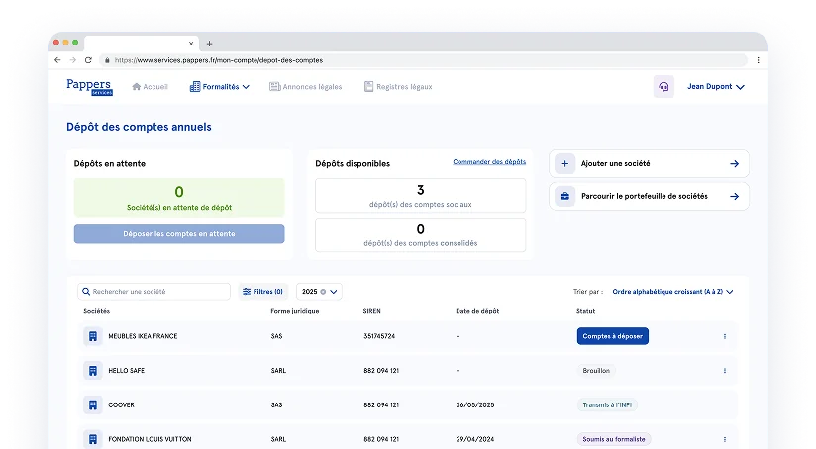Click FONDATION LOUIS VUITTON building icon
The height and width of the screenshot is (449, 816).
coord(93,439)
